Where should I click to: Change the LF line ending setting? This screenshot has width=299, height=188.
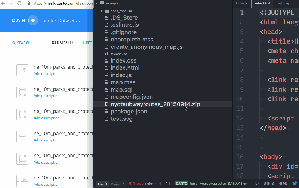pyautogui.click(x=257, y=184)
